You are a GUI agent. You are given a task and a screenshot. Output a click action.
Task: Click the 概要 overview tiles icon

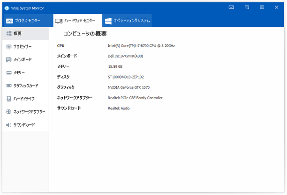tap(9, 33)
